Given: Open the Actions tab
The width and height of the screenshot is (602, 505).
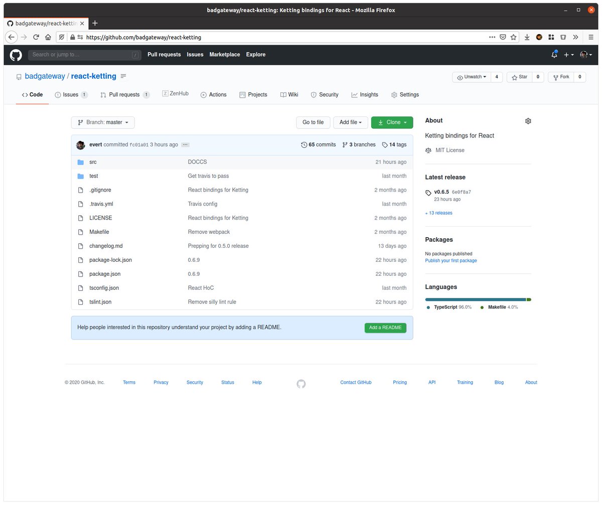Looking at the screenshot, I should click(214, 95).
